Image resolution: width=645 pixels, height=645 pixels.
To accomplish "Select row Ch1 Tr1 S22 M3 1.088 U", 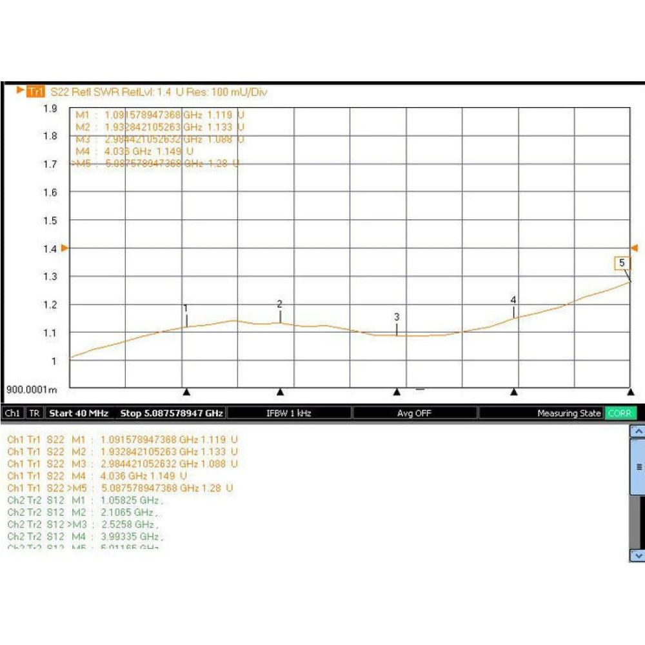I will 123,464.
